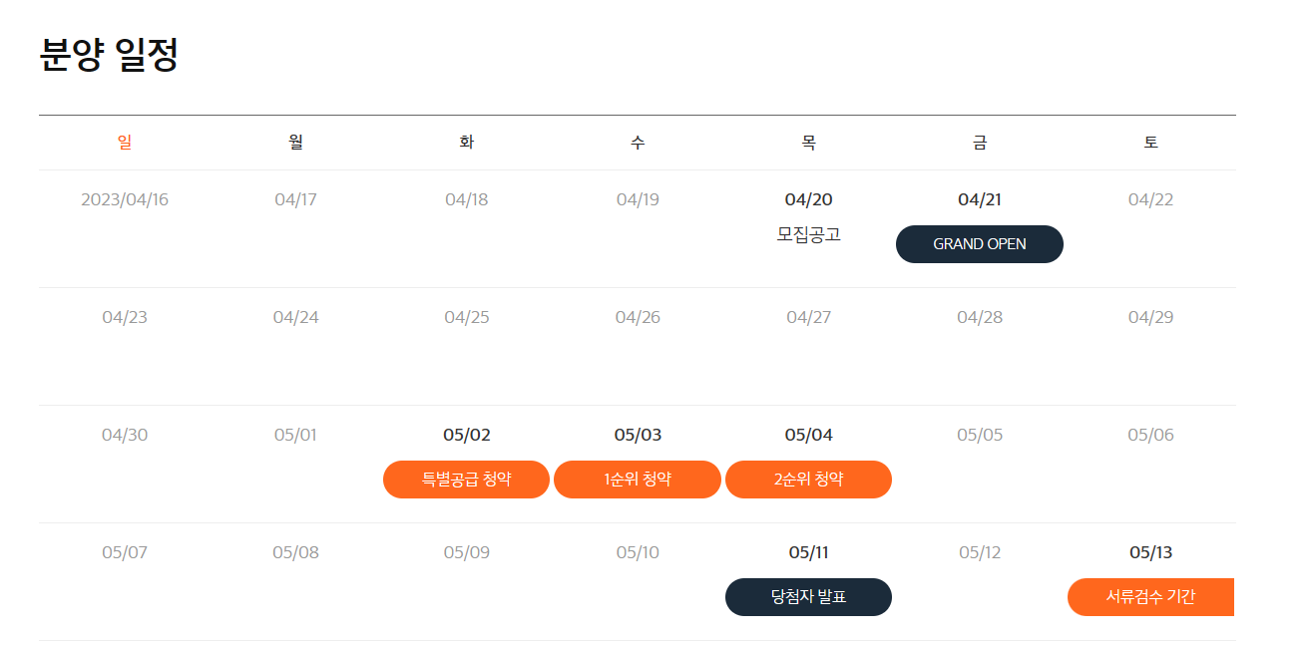
Task: Click the 월 column header
Action: (x=295, y=143)
